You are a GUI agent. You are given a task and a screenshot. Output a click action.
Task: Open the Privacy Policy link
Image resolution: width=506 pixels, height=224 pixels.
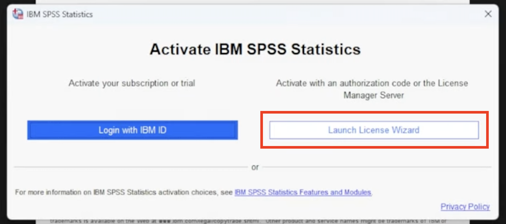465,206
